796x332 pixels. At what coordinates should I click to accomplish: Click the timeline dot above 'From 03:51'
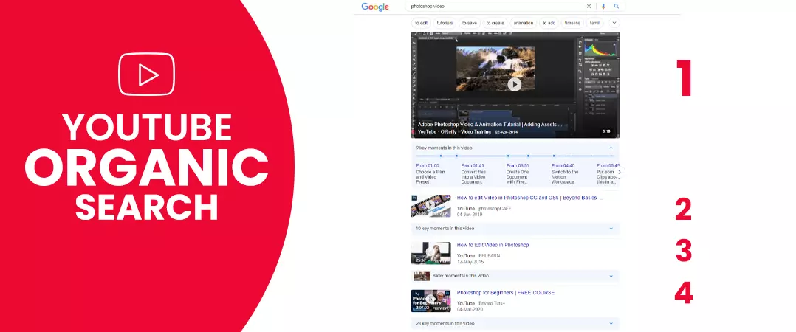click(508, 156)
